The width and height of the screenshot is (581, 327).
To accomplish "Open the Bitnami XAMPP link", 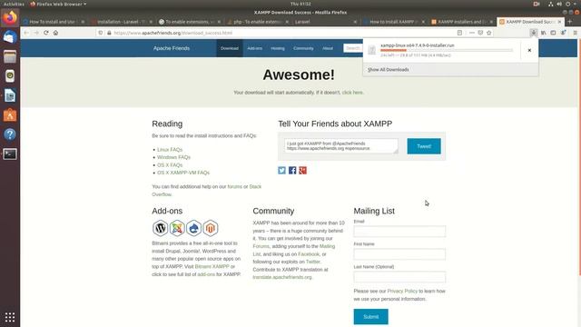I will 212,266.
